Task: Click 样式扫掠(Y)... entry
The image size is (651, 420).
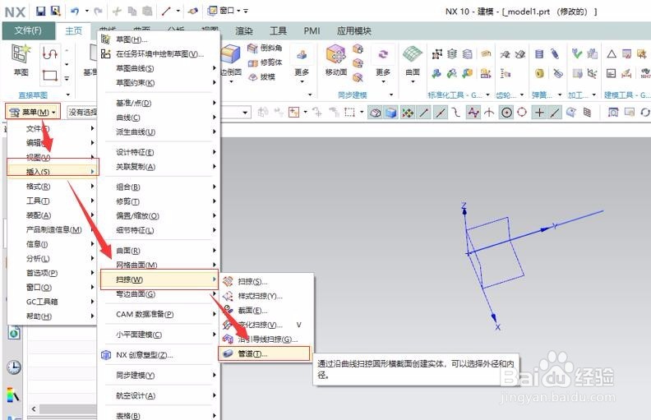Action: (x=260, y=297)
